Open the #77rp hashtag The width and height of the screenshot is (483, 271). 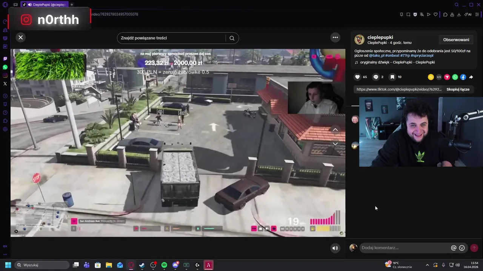(x=405, y=56)
